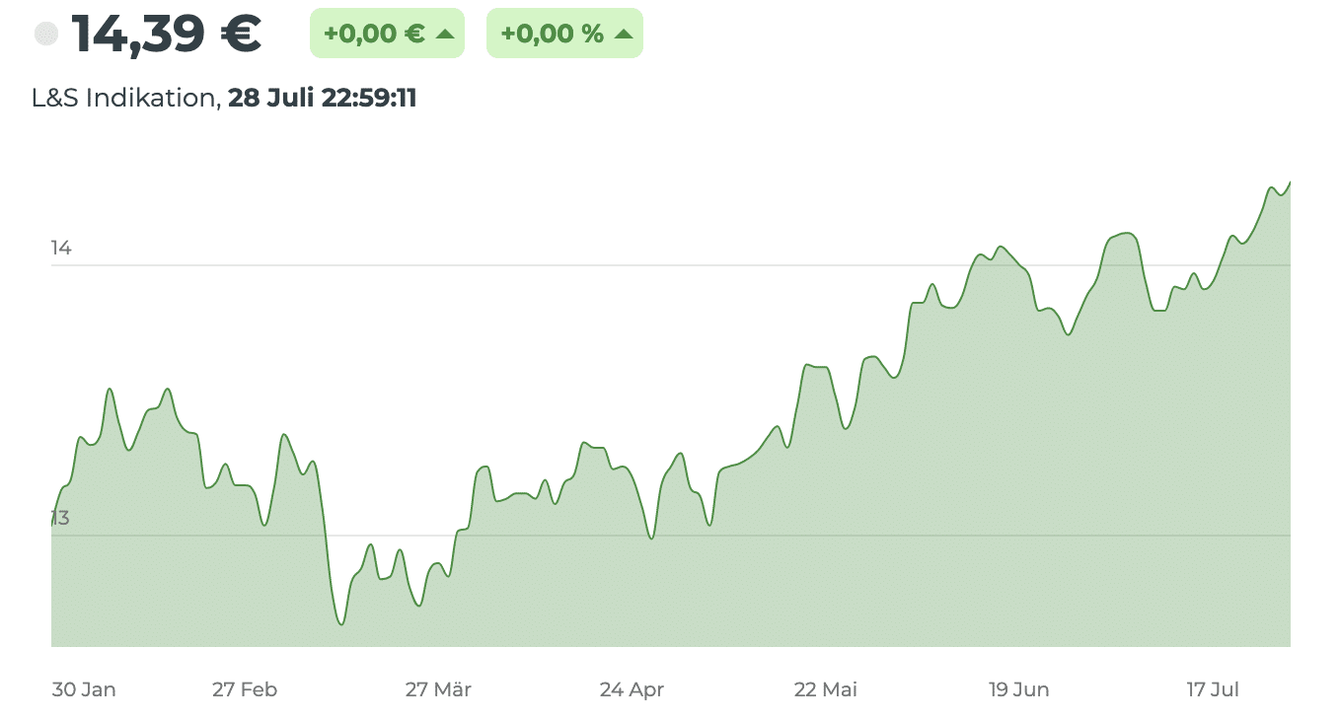
Task: Click the grey status dot beside the price
Action: 46,35
